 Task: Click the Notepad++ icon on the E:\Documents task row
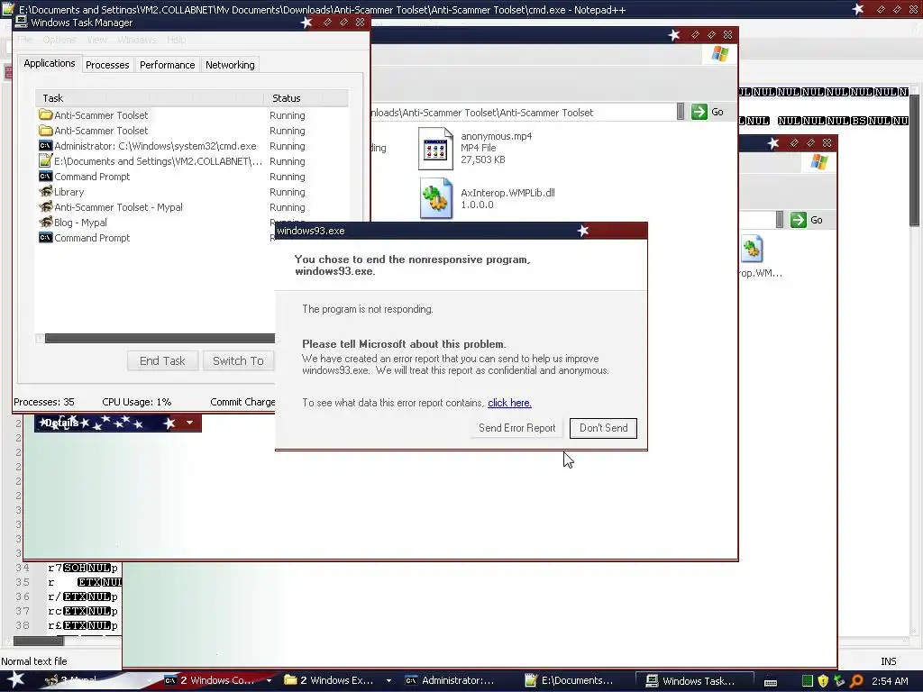tap(45, 160)
